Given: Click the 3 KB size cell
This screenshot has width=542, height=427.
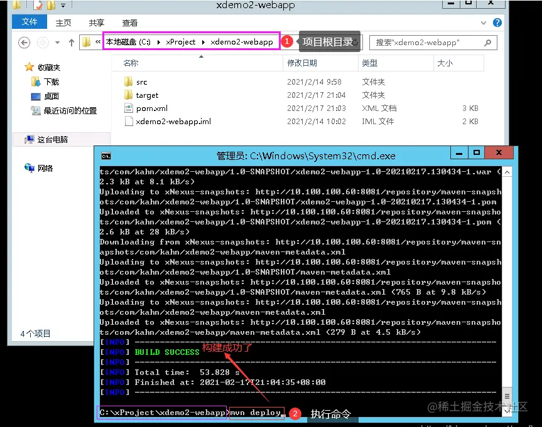Looking at the screenshot, I should coord(470,108).
